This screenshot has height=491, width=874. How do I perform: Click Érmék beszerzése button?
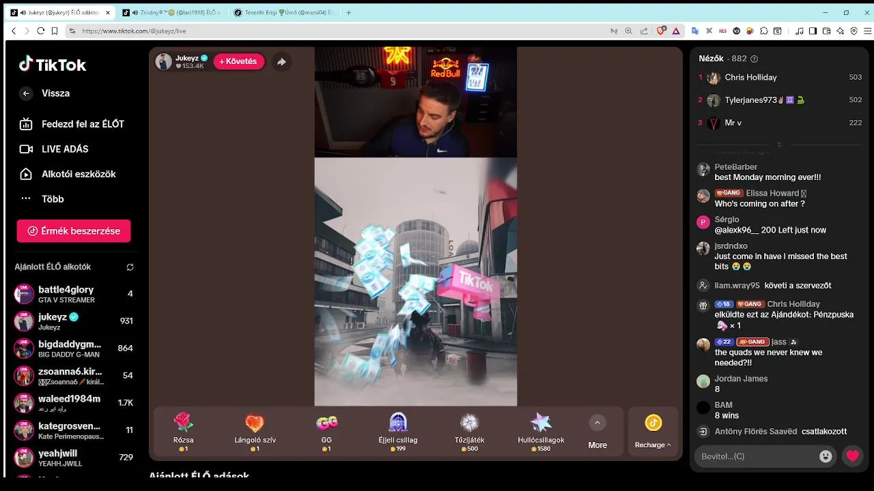point(74,231)
